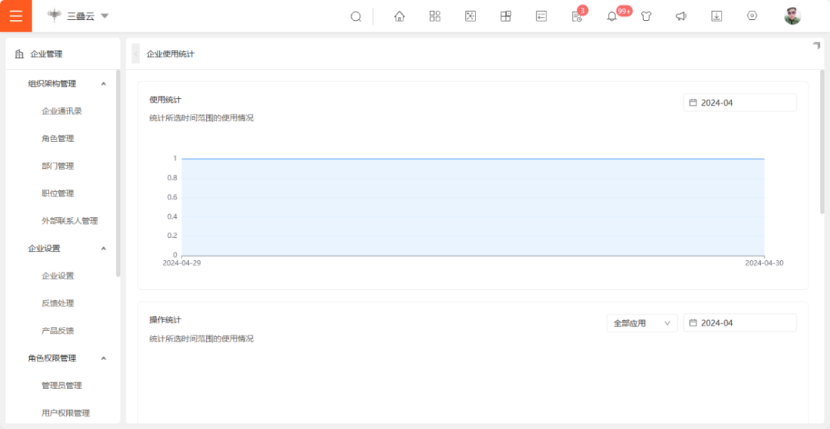This screenshot has width=830, height=429.
Task: Open the 操作统计 month picker 2024-04
Action: pyautogui.click(x=739, y=323)
